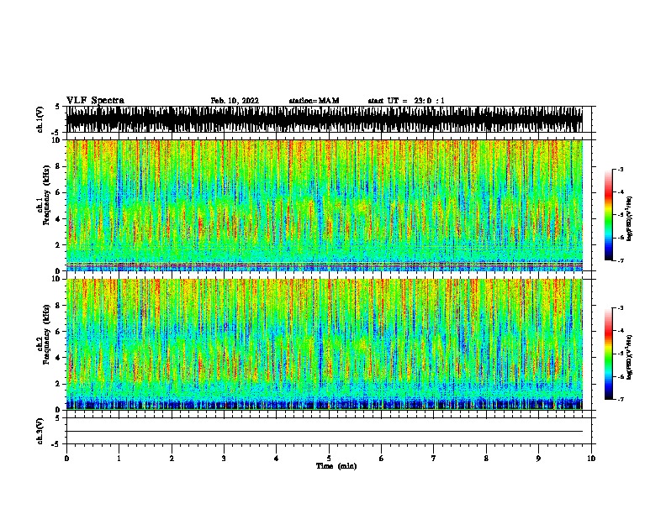Click the lower PSD color bar for ch.2

click(609, 354)
